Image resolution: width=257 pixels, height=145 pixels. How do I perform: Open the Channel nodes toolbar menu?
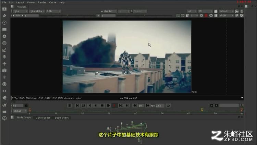pyautogui.click(x=4, y=29)
